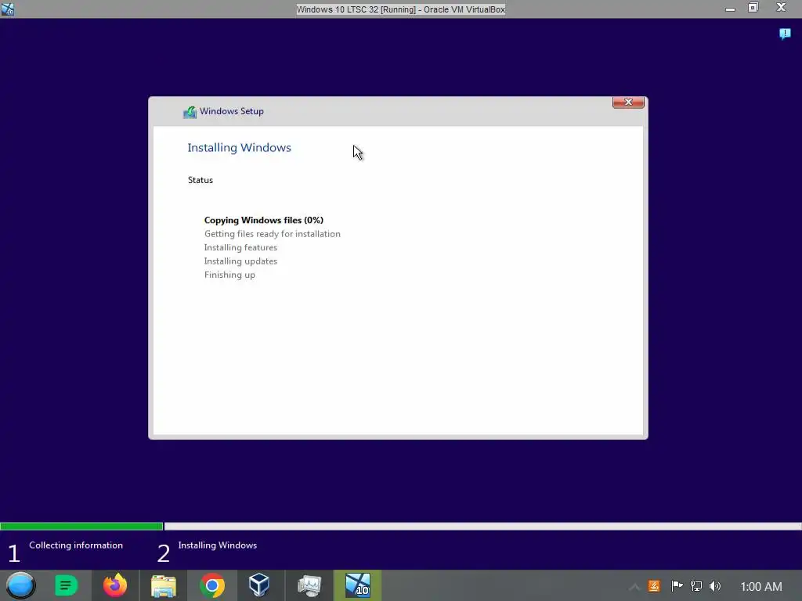Open the VirtualBox window menu icon

click(x=8, y=9)
